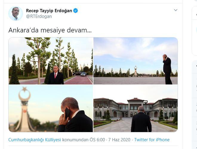Click the tweet text 'Ankara'da mesaiye devam...'

[50, 30]
